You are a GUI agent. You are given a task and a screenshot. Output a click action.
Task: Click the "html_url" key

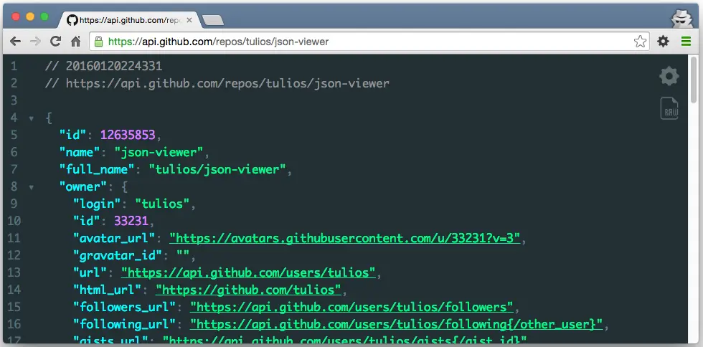(107, 290)
